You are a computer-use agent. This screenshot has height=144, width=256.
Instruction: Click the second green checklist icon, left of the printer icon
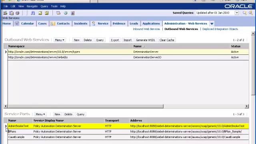pyautogui.click(x=47, y=13)
